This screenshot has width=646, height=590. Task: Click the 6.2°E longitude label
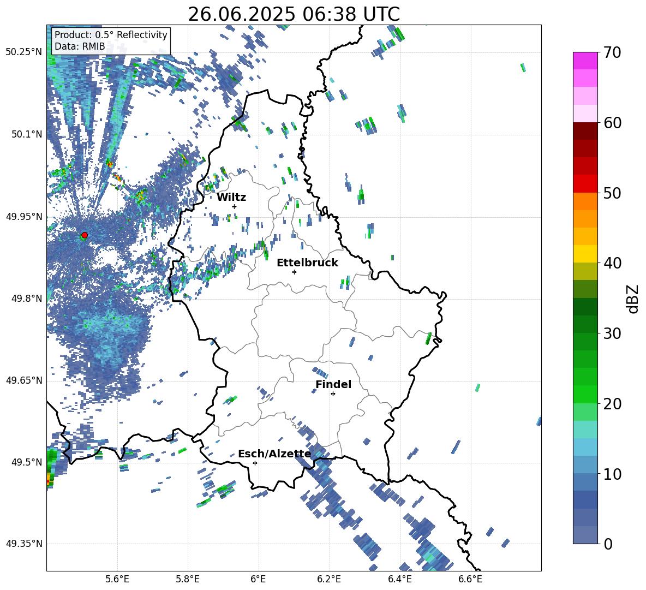[329, 579]
